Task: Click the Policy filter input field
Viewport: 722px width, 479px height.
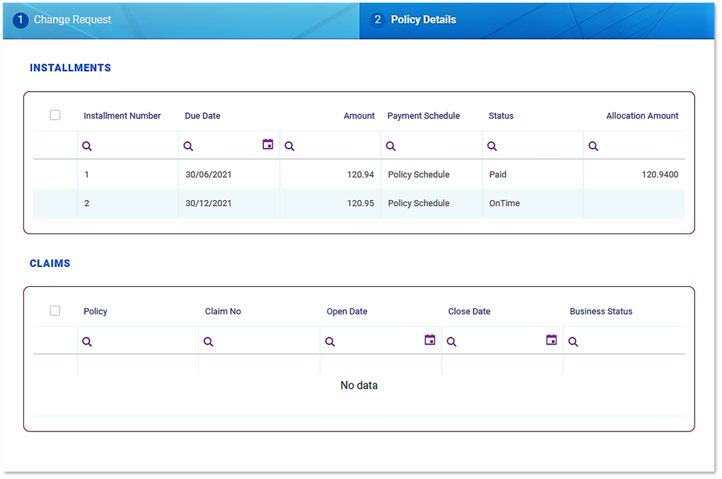Action: point(144,342)
